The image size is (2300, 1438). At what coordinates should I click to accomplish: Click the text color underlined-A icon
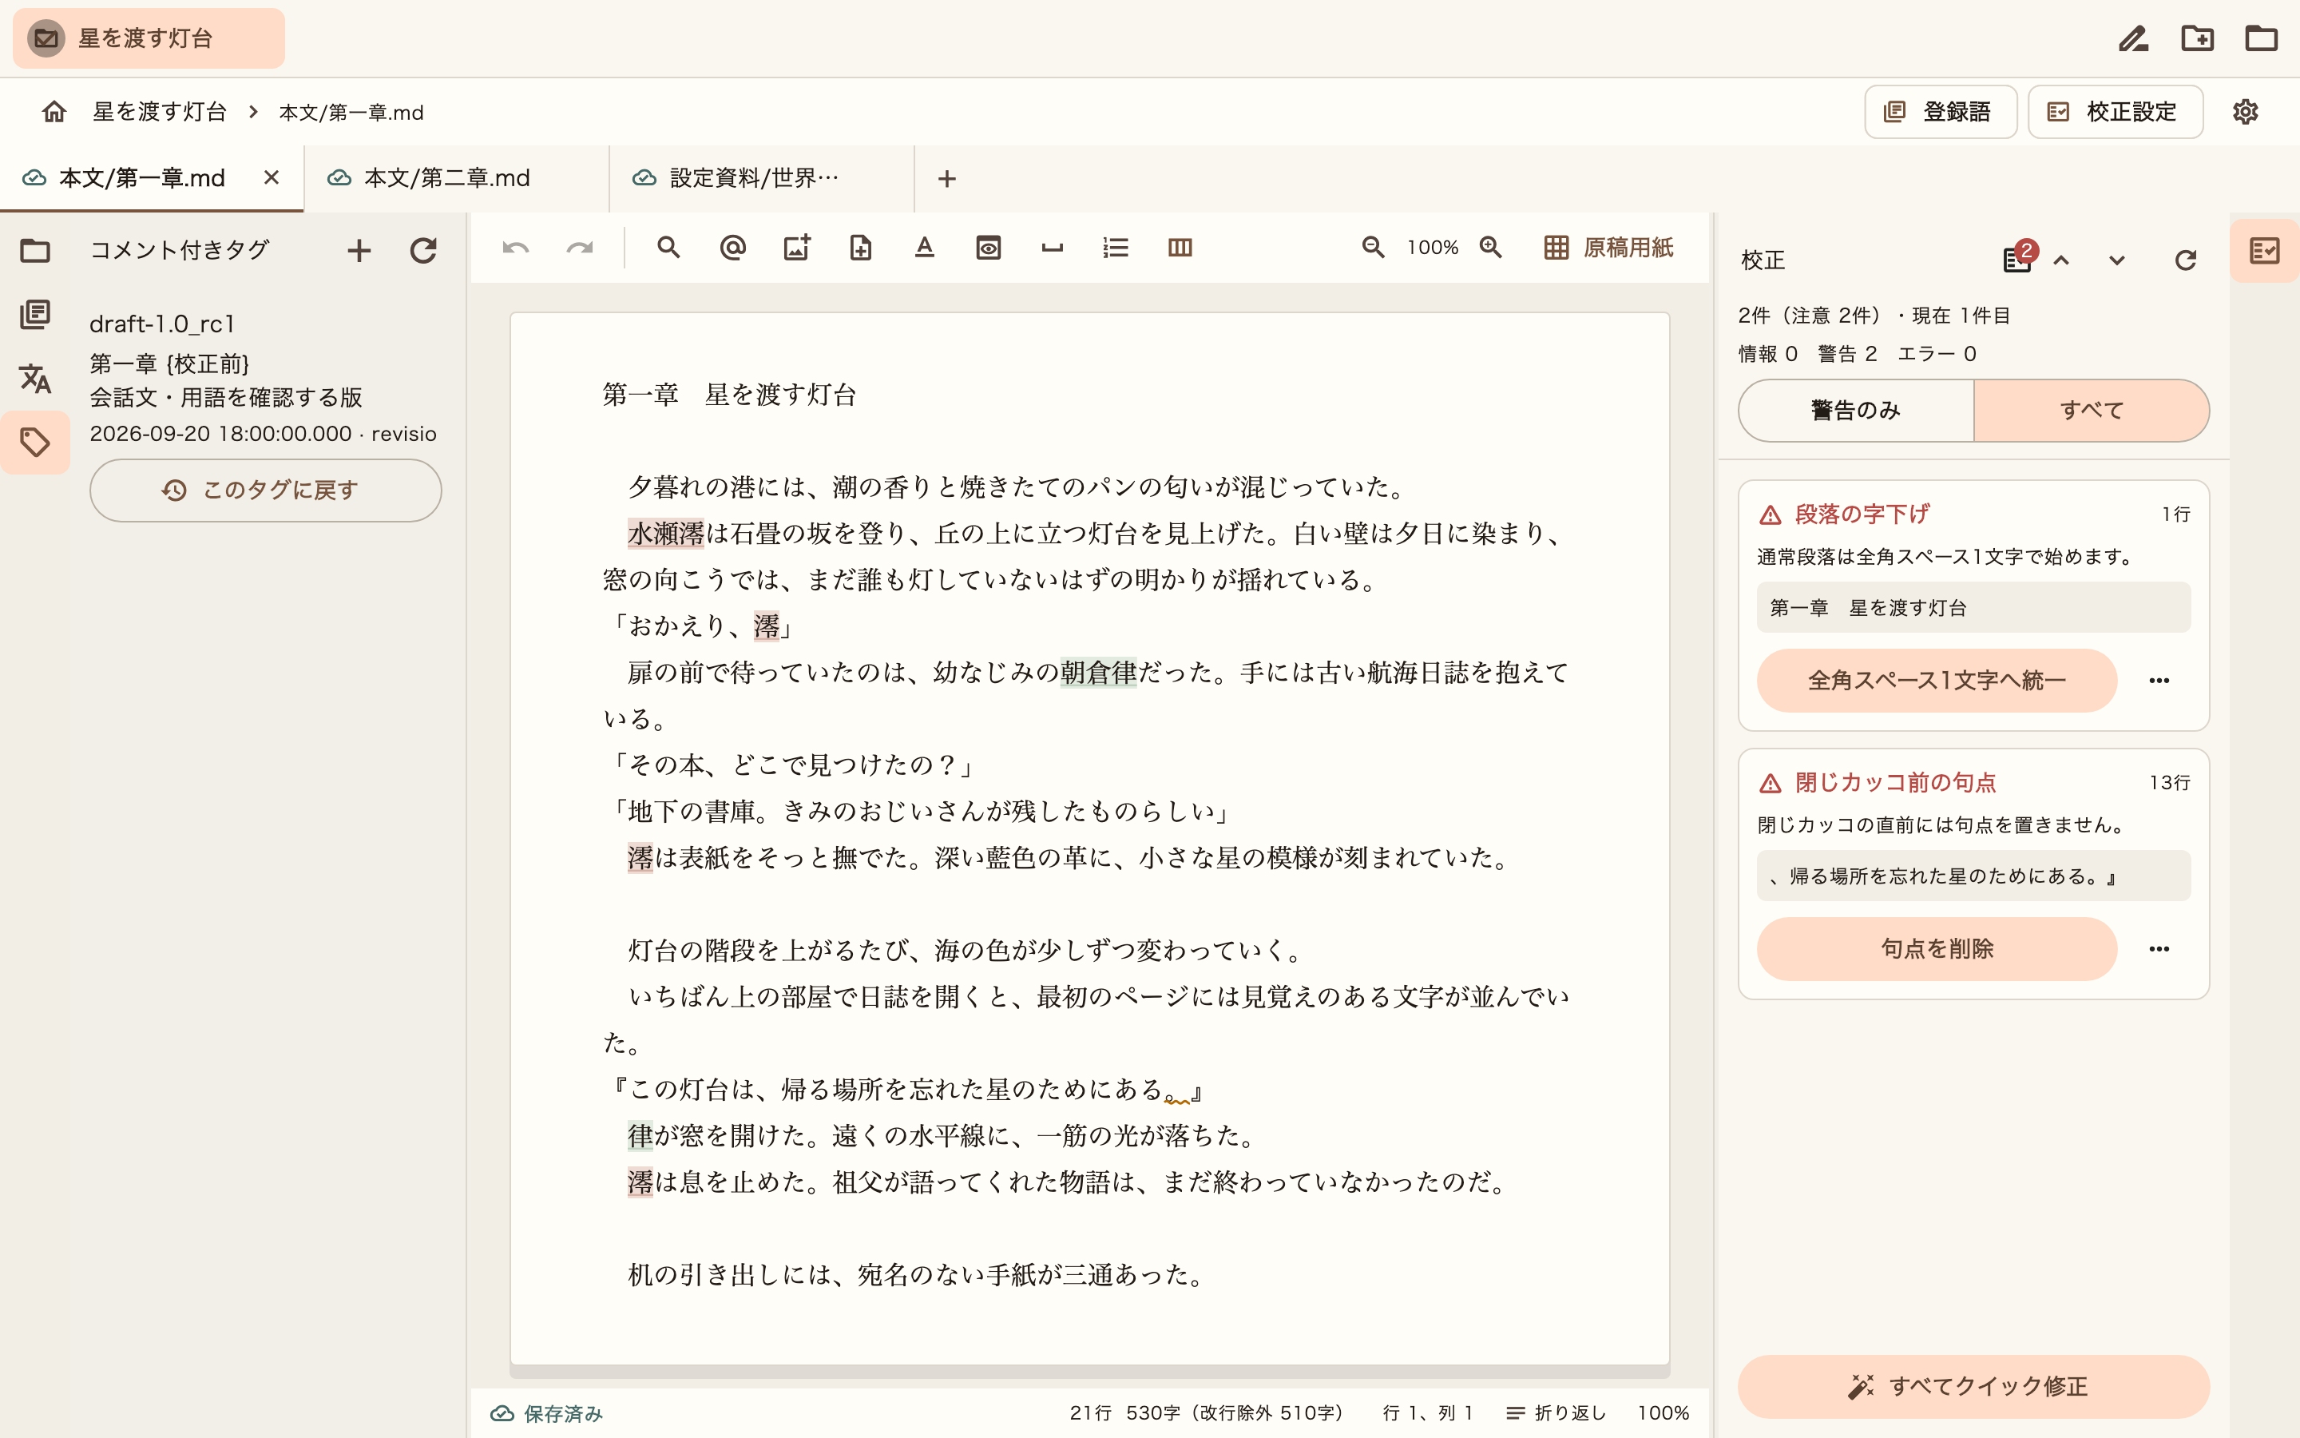[x=925, y=248]
